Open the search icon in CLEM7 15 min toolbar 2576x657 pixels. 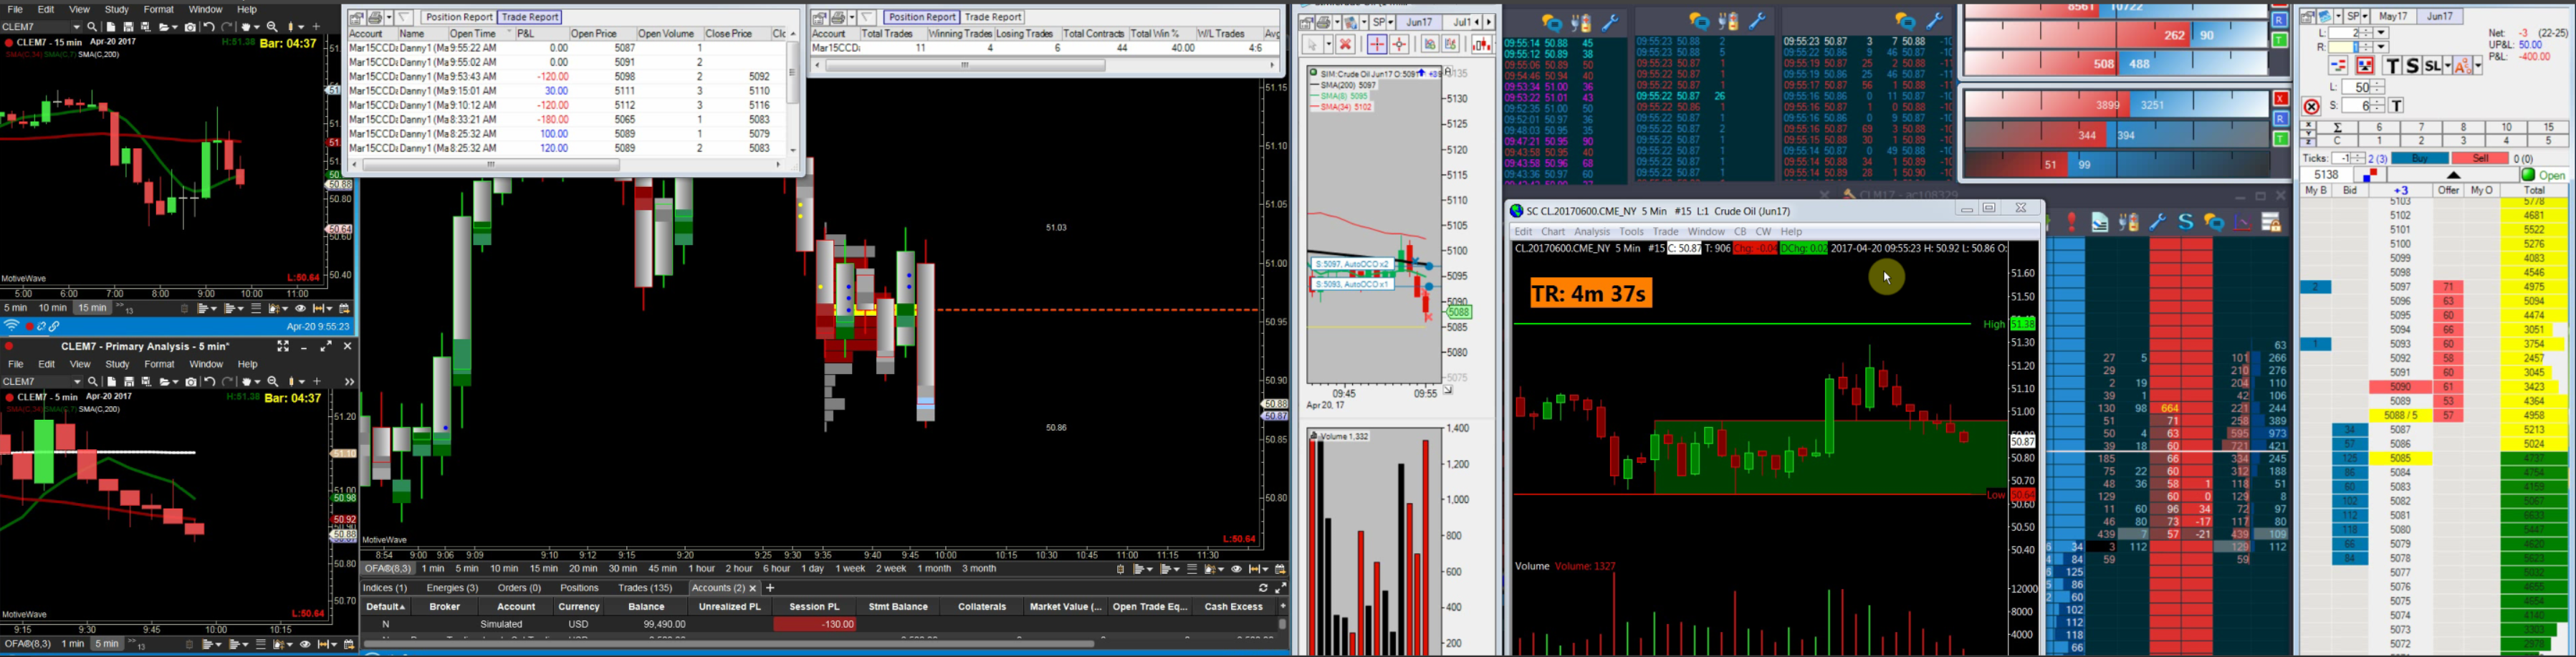92,27
